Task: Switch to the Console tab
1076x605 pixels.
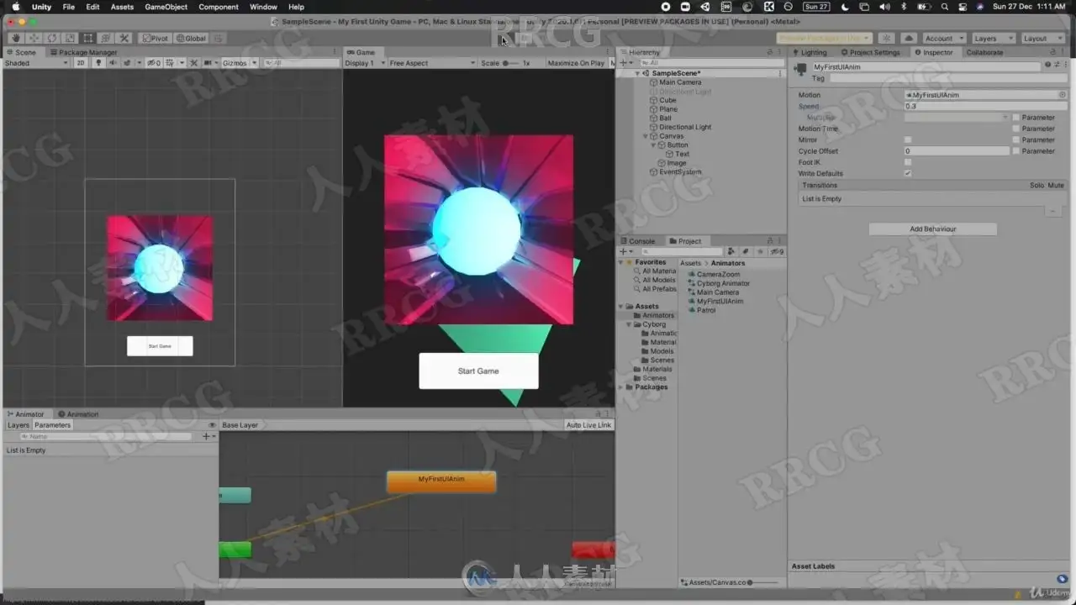Action: tap(638, 241)
